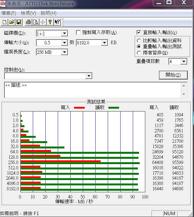Click description box scroll down arrow

(184, 94)
